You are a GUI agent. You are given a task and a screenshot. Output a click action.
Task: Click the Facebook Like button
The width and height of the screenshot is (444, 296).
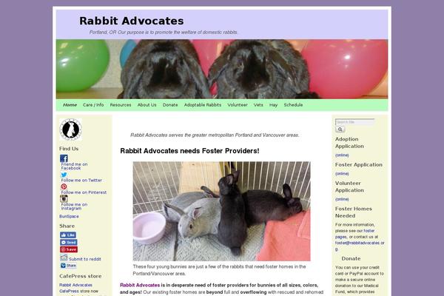68,235
